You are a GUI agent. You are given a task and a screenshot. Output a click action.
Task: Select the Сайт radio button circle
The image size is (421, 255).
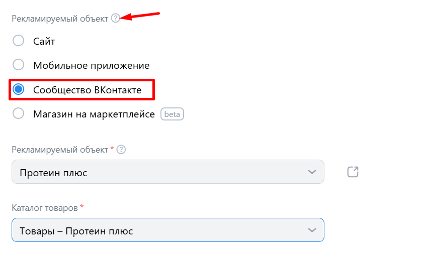pos(19,41)
